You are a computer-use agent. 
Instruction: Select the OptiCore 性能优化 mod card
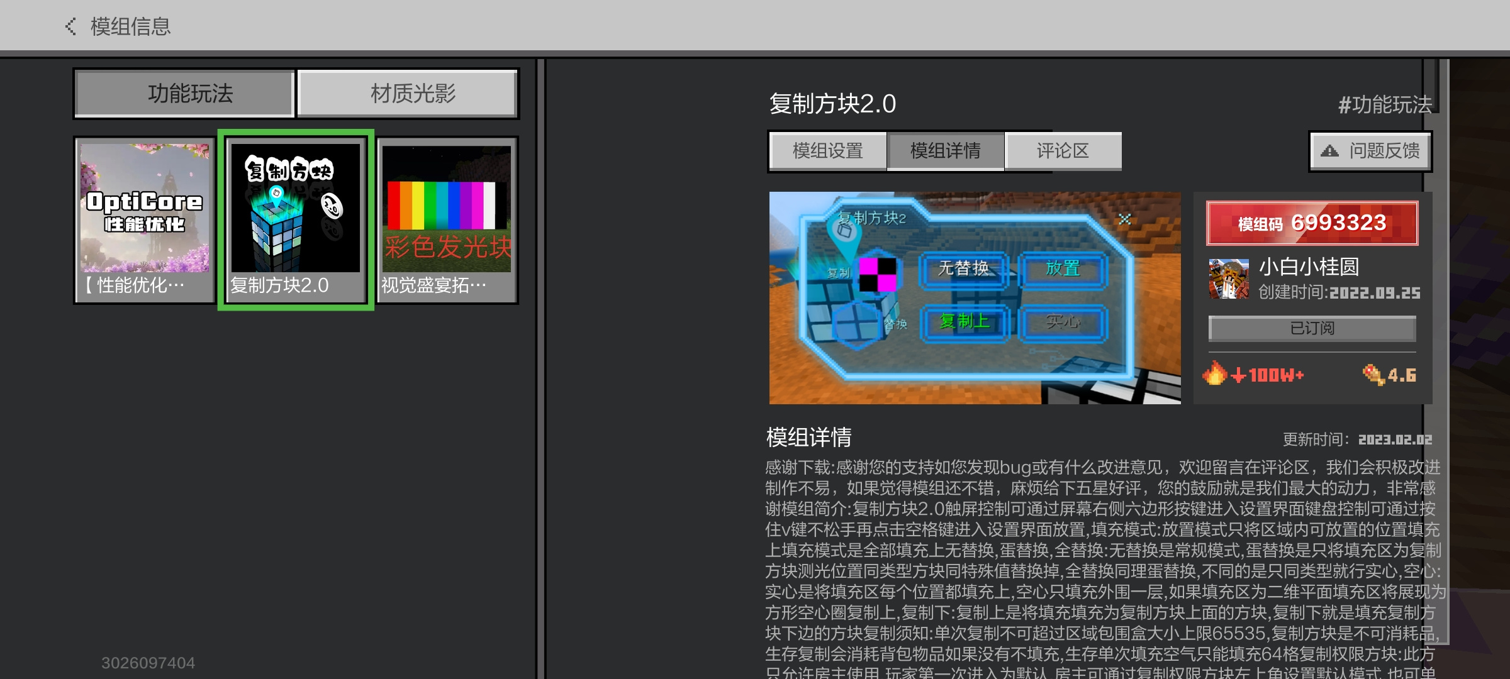coord(145,220)
